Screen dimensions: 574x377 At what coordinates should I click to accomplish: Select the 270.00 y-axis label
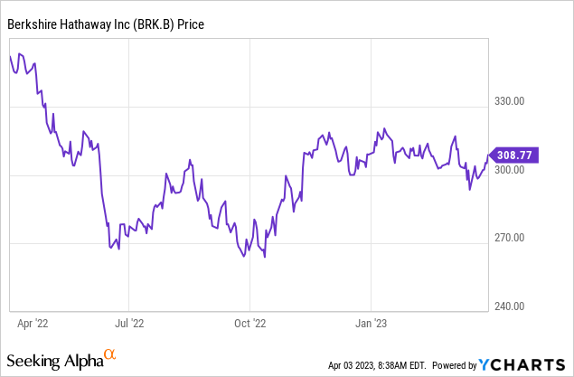pyautogui.click(x=513, y=239)
